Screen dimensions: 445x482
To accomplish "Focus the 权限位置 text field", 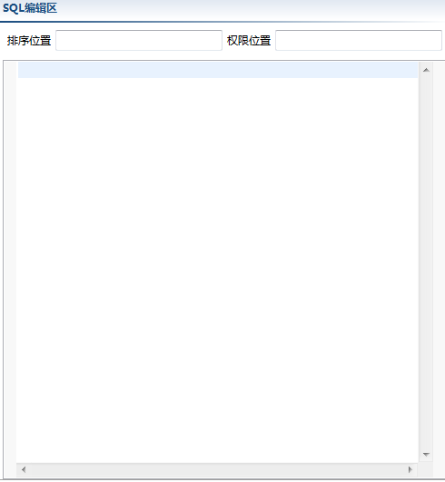I will coord(359,40).
